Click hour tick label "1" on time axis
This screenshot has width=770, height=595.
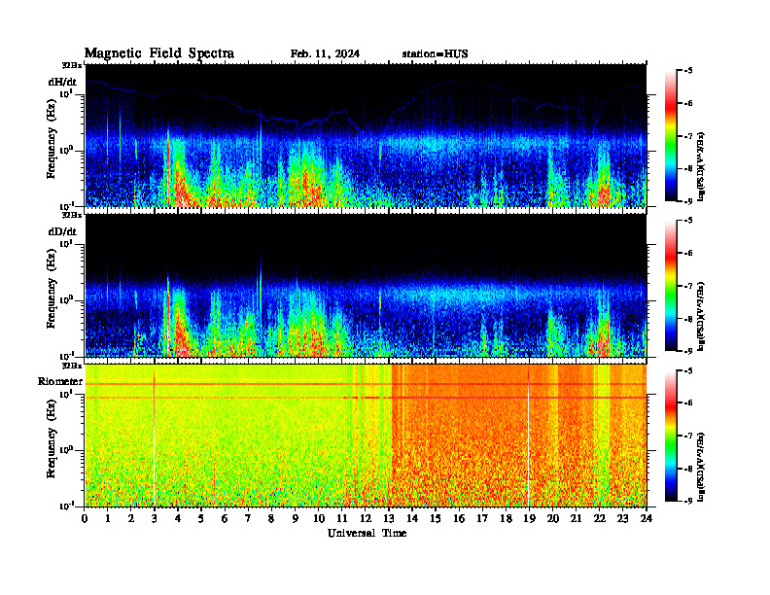108,519
